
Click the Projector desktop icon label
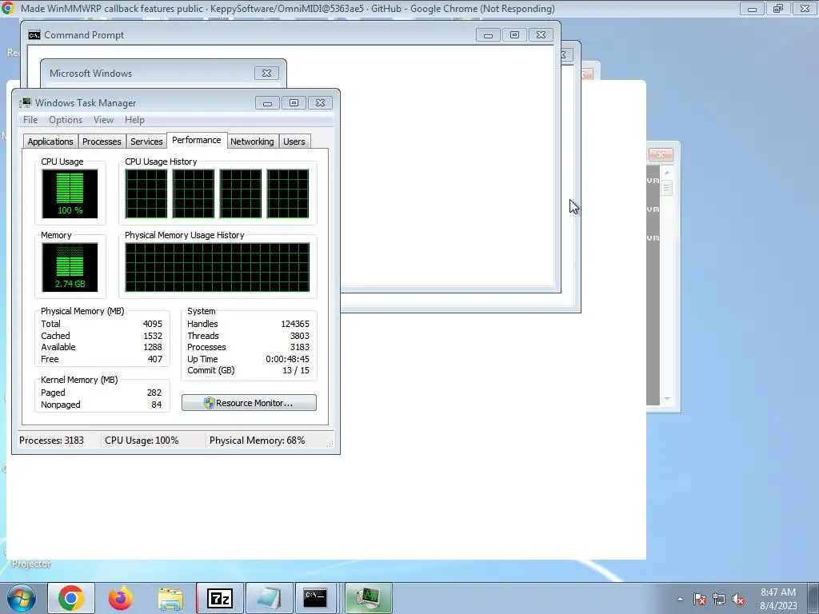coord(31,564)
